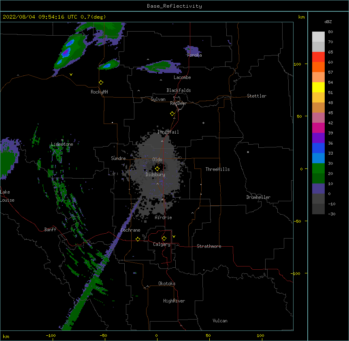Click the Didsbury town label
349x341 pixels.
click(155, 175)
